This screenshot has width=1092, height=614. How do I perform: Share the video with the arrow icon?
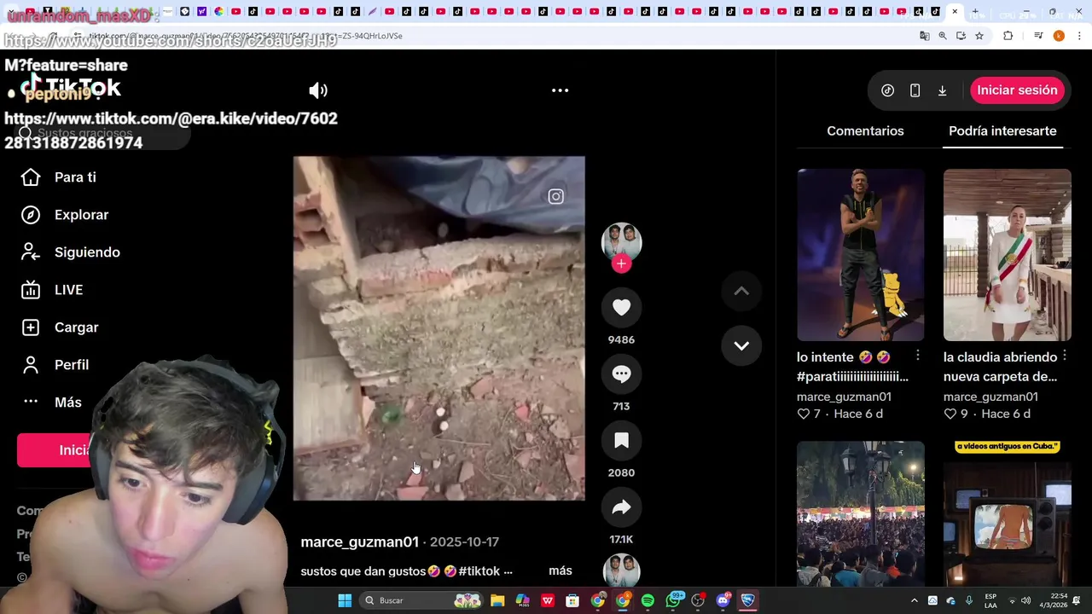(621, 507)
